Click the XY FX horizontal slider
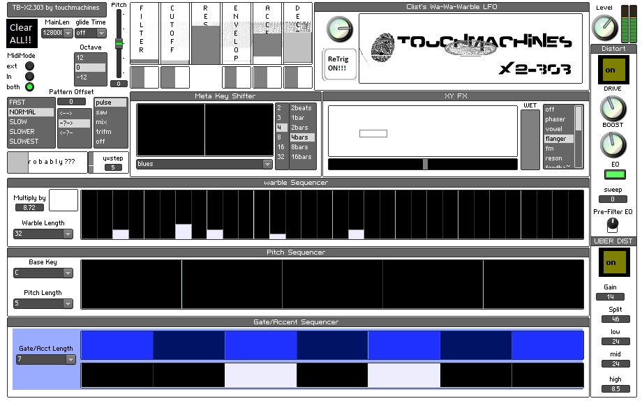Screen dimensions: 642x401 point(423,164)
